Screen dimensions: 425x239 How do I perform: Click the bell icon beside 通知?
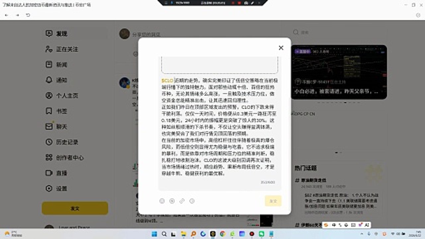click(49, 80)
